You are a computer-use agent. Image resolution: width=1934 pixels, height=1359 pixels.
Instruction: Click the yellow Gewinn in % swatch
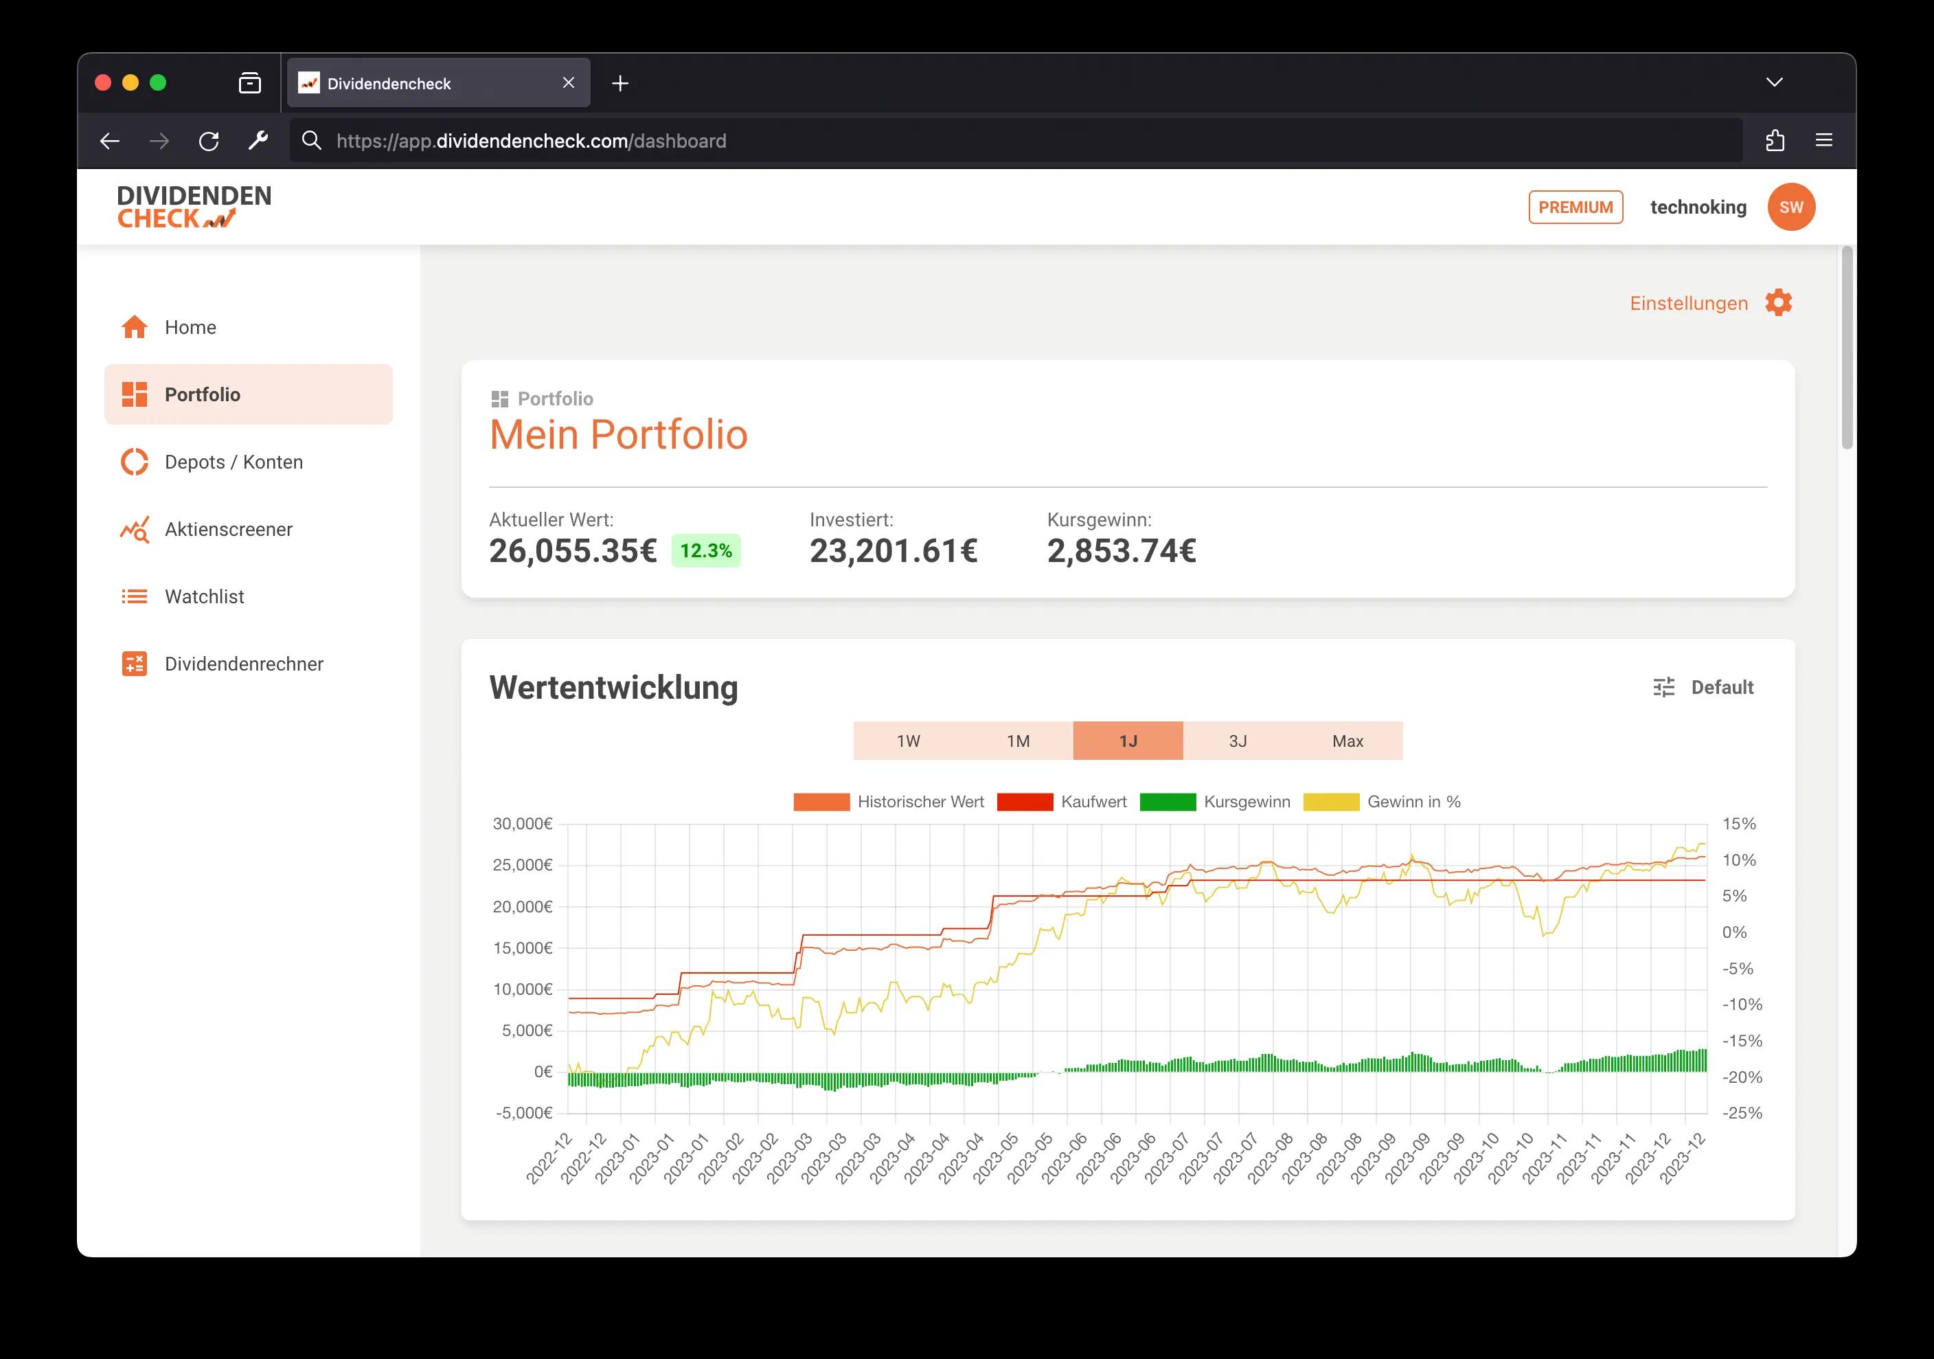(x=1331, y=802)
